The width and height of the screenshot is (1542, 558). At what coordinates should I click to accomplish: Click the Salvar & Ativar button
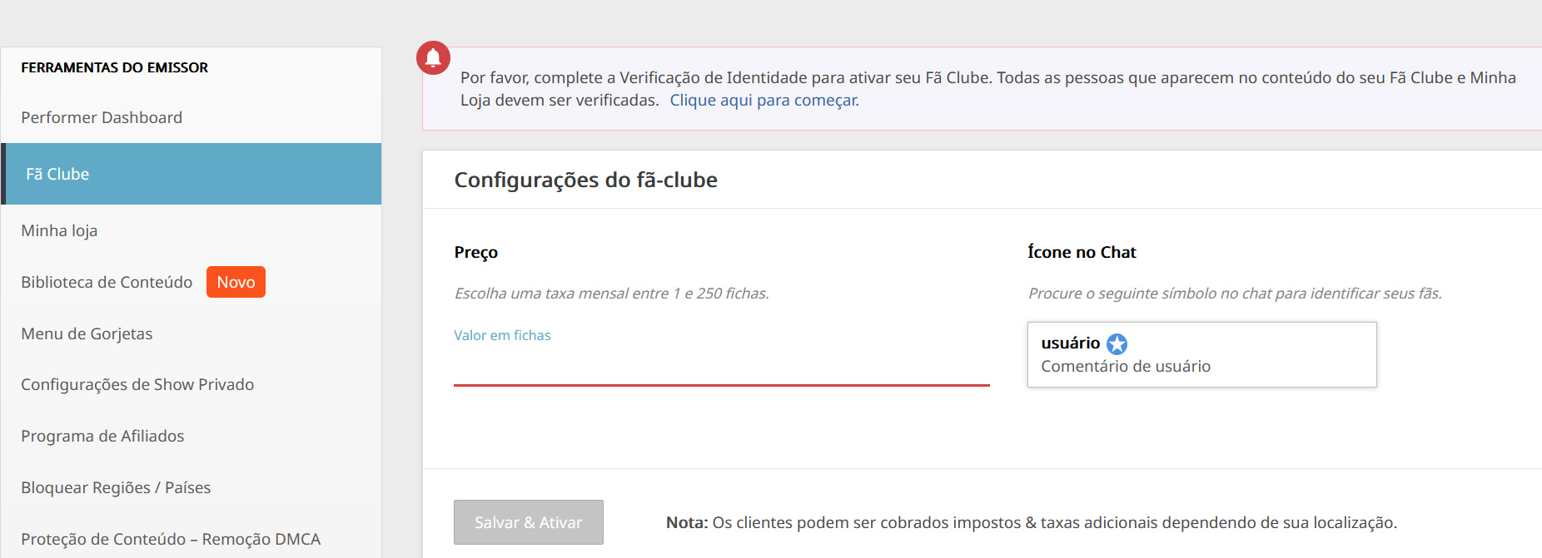tap(528, 522)
